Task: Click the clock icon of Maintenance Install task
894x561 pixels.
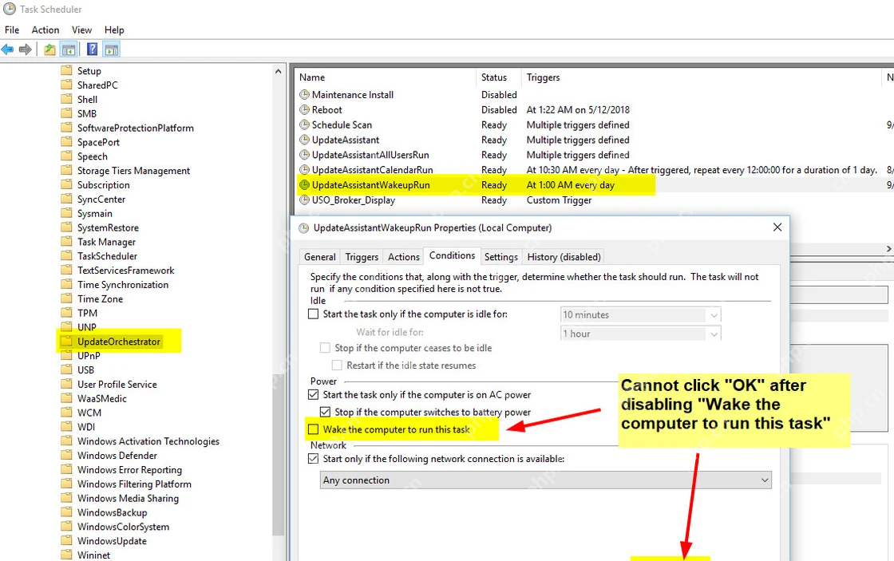Action: [304, 95]
